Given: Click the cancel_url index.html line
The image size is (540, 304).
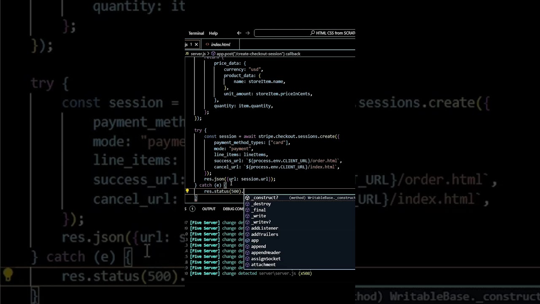Looking at the screenshot, I should [x=277, y=167].
